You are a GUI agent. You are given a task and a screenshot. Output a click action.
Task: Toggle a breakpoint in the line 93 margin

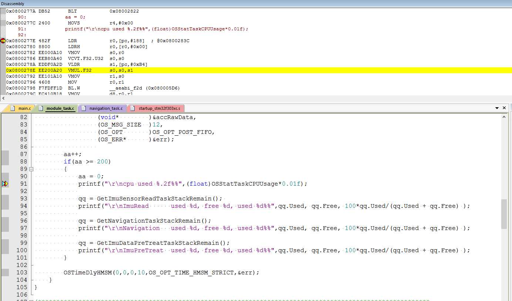pyautogui.click(x=5, y=199)
